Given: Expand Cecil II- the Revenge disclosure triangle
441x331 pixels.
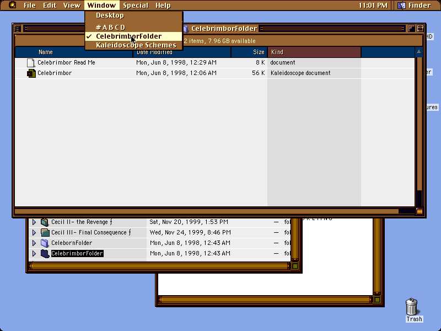Looking at the screenshot, I should pyautogui.click(x=34, y=222).
